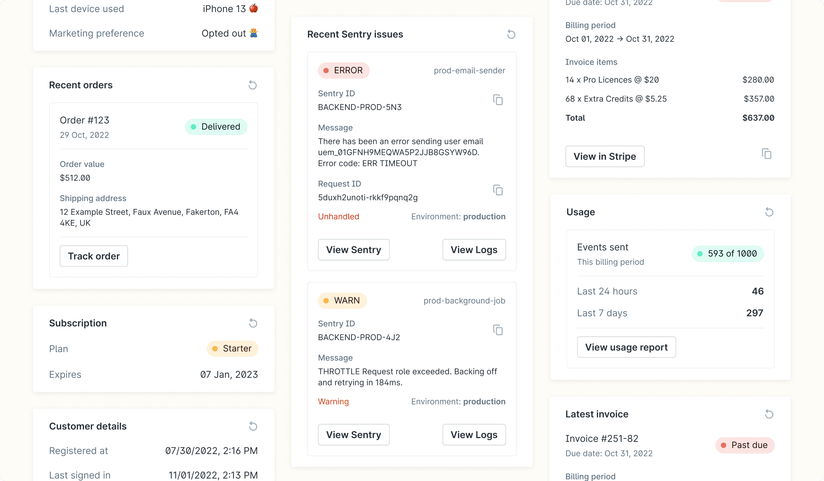
Task: Refresh the Usage panel
Action: 769,212
